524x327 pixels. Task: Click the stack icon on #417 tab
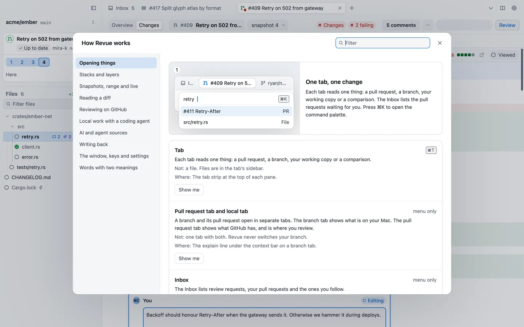tap(144, 8)
